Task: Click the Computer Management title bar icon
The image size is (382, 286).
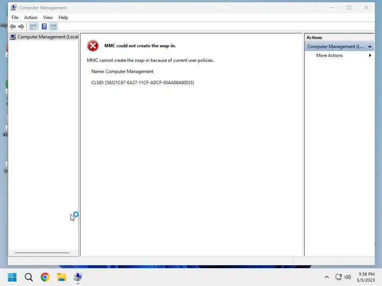Action: pyautogui.click(x=14, y=7)
